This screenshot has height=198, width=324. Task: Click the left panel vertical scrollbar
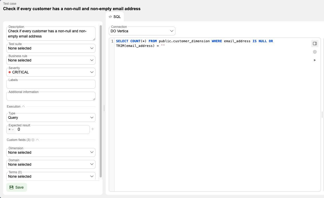(101, 101)
